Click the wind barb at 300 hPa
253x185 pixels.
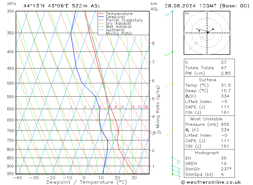[x=168, y=13]
